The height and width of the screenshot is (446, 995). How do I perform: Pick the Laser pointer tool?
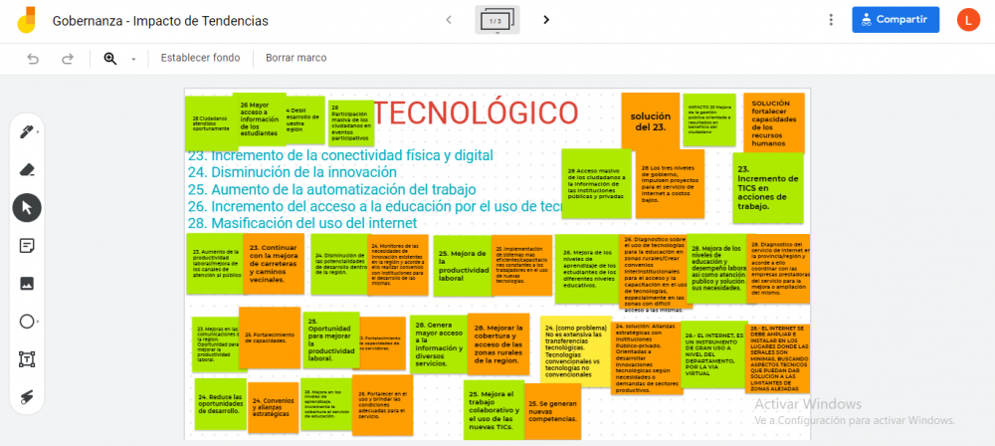pos(27,396)
